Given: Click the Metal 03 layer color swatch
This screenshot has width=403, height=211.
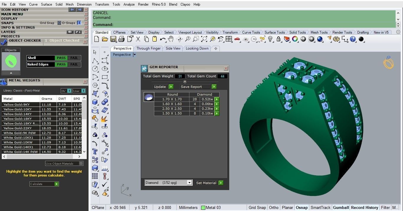Looking at the screenshot, I should tap(203, 207).
